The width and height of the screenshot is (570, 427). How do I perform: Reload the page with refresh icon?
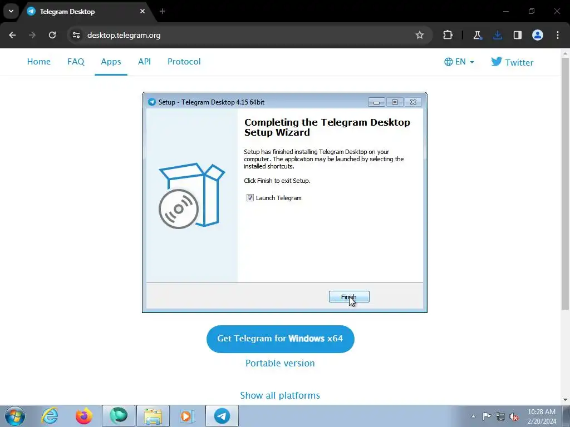pyautogui.click(x=52, y=35)
